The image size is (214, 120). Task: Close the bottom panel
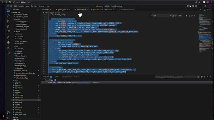210,77
